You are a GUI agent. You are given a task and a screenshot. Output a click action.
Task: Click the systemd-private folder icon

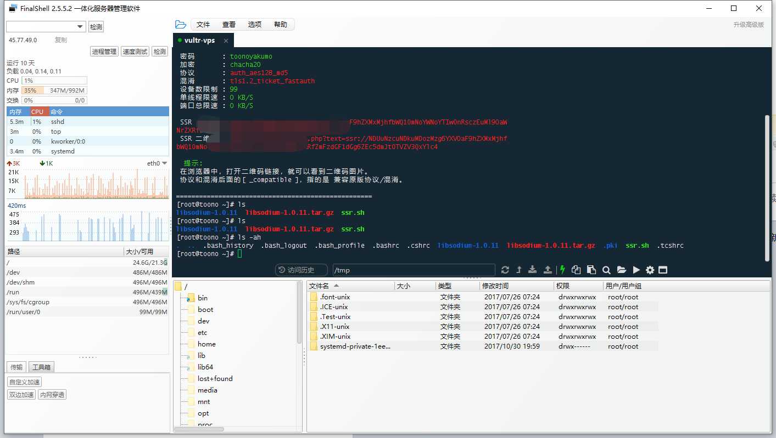click(x=314, y=346)
